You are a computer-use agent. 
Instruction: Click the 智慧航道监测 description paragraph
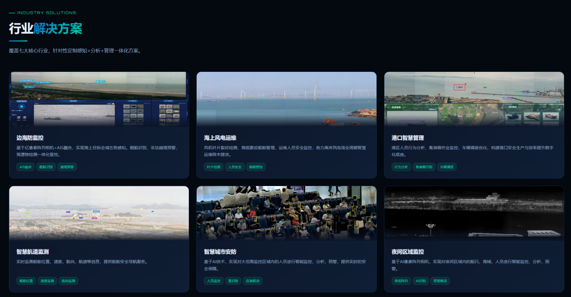tap(82, 262)
